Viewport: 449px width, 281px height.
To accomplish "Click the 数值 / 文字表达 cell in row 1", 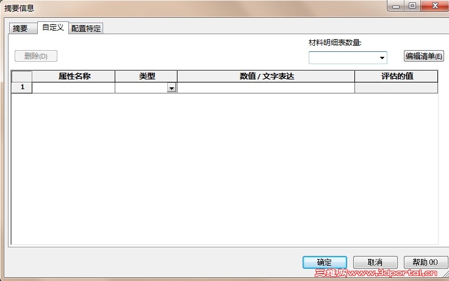I will (x=266, y=88).
